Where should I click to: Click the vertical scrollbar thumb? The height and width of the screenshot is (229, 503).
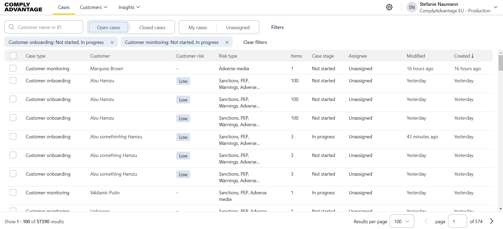(500, 63)
